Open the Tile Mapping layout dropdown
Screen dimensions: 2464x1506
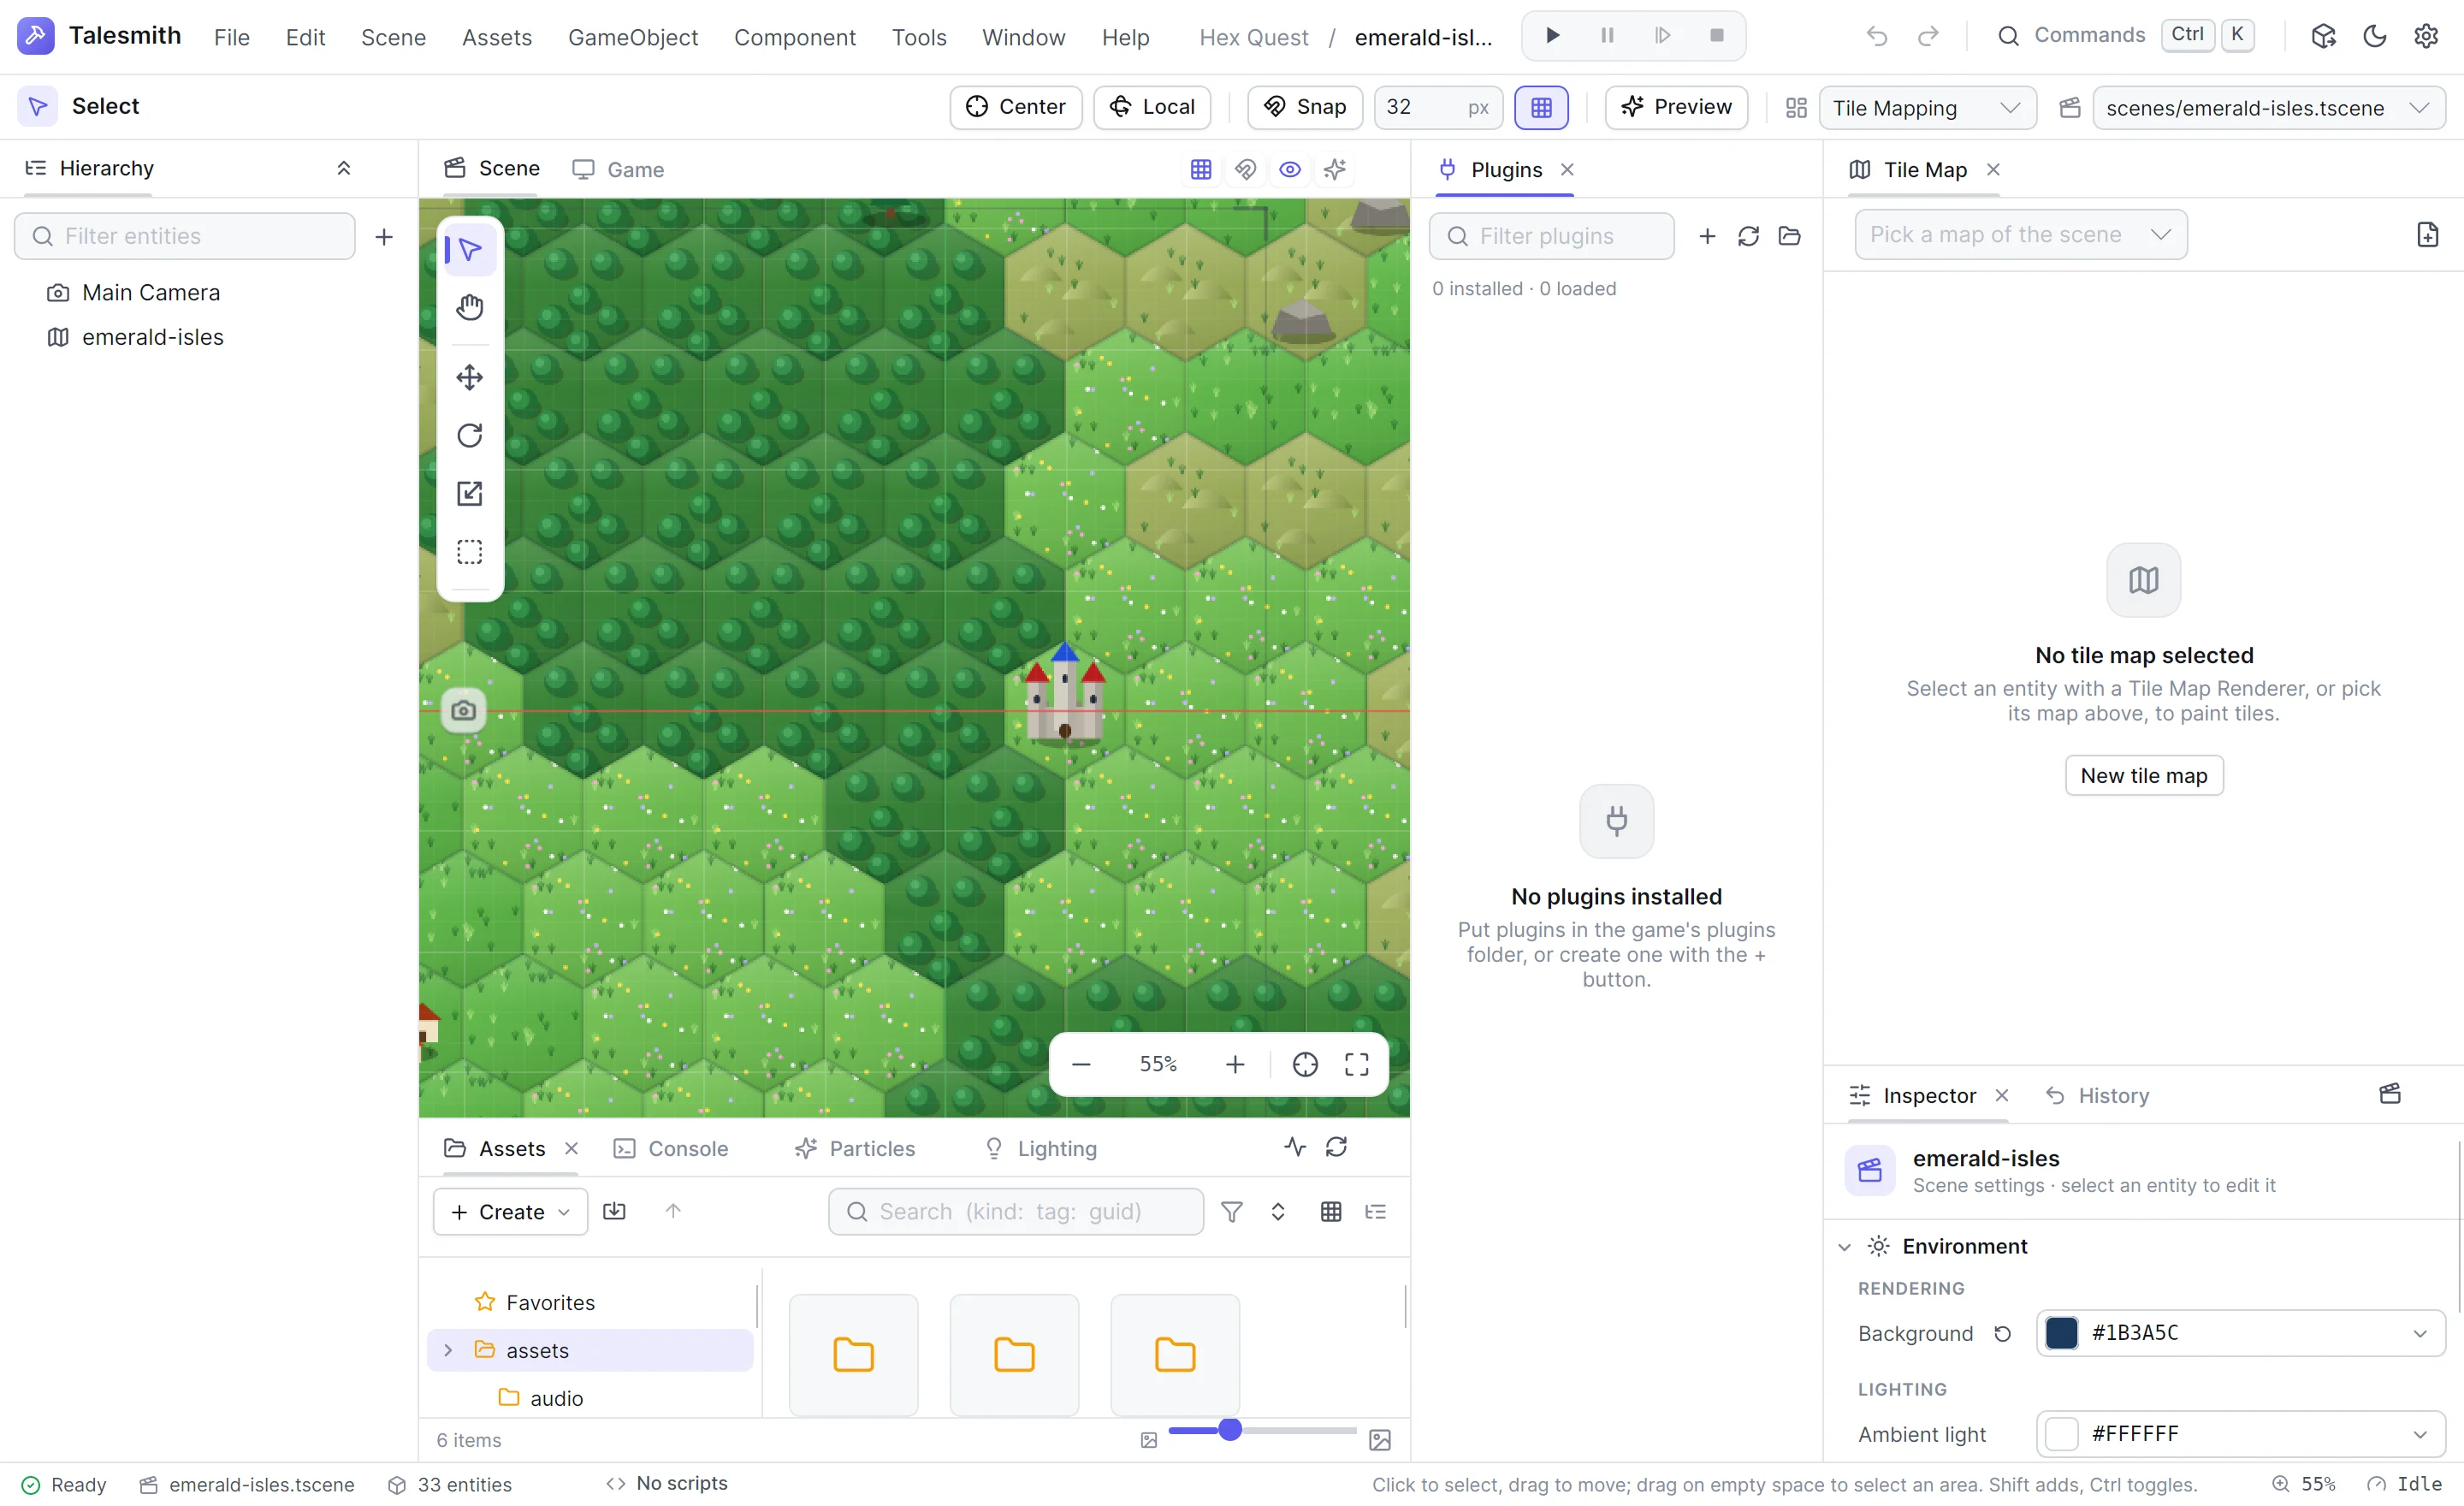1927,108
